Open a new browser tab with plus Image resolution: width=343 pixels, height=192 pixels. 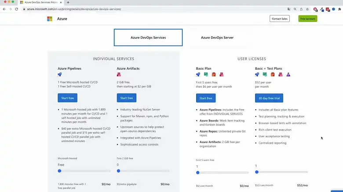click(68, 2)
